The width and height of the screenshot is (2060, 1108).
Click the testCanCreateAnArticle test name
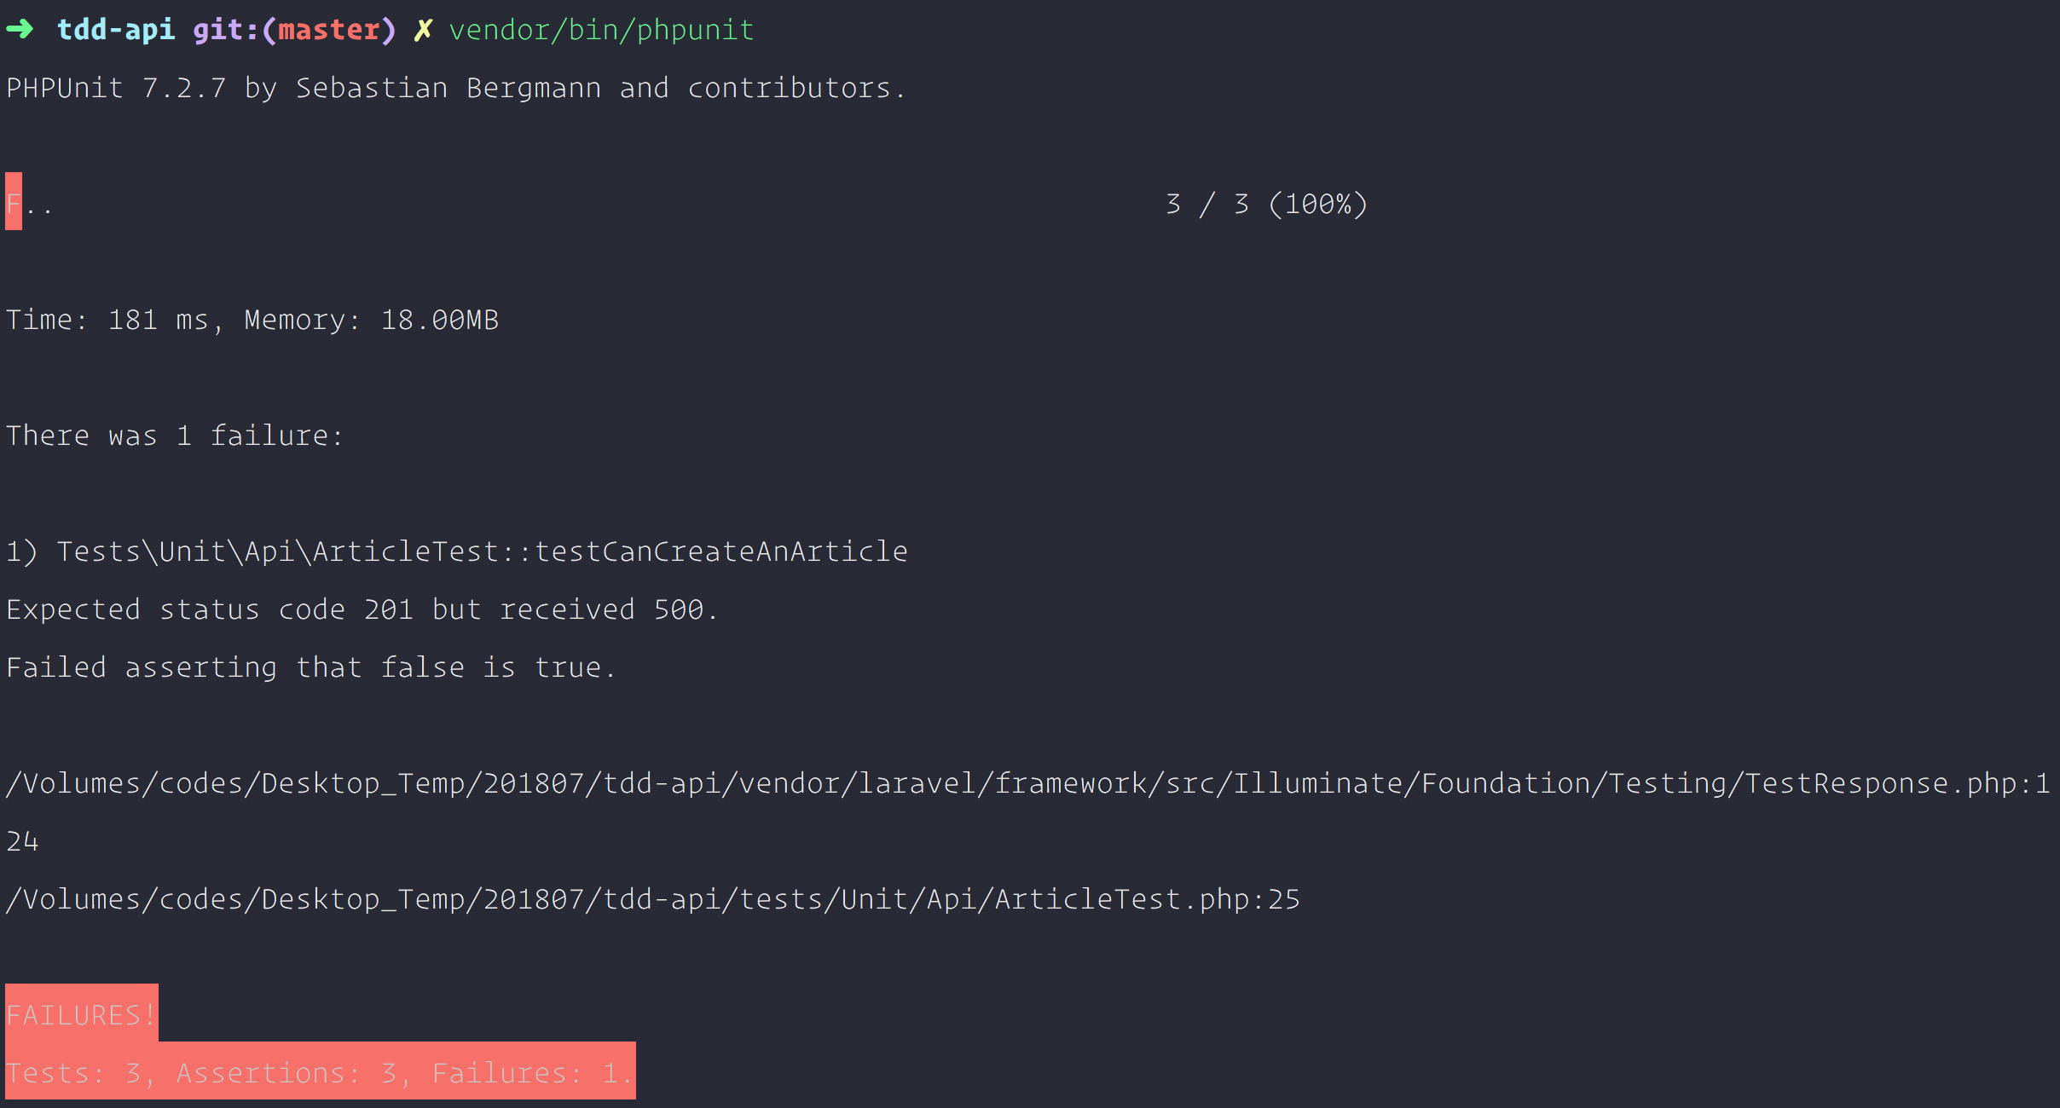[x=720, y=552]
